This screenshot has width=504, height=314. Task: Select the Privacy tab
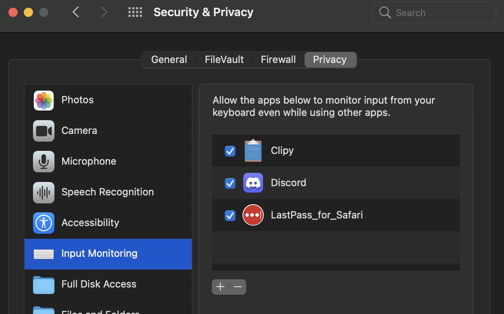pos(330,59)
